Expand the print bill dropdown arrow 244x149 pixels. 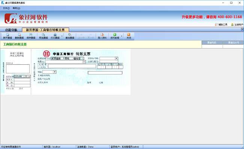(62, 36)
